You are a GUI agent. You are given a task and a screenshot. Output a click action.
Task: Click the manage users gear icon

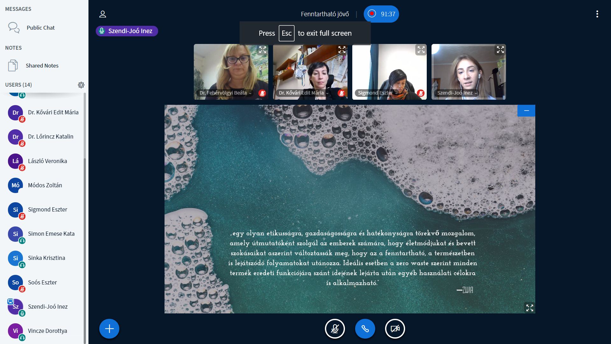[x=81, y=85]
